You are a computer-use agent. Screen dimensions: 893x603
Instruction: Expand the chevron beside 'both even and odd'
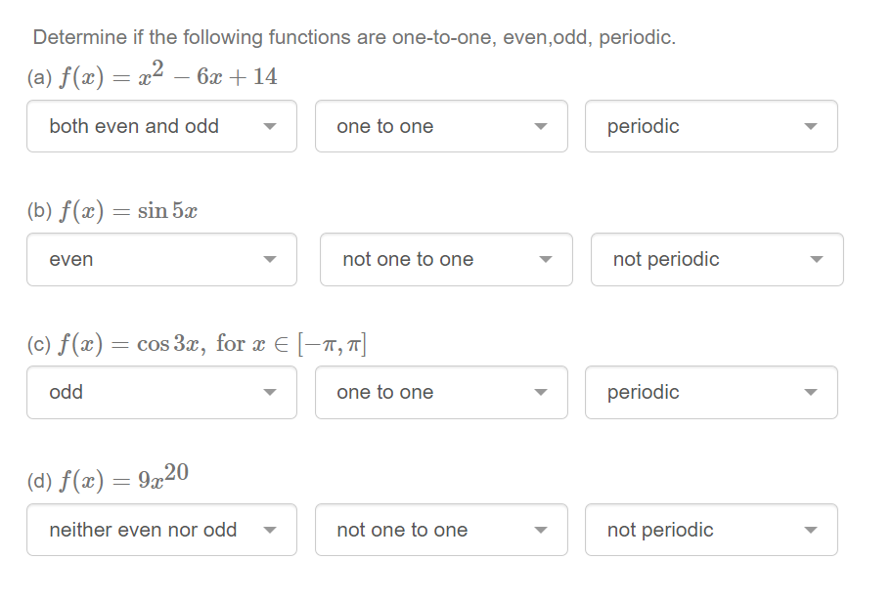[x=272, y=126]
